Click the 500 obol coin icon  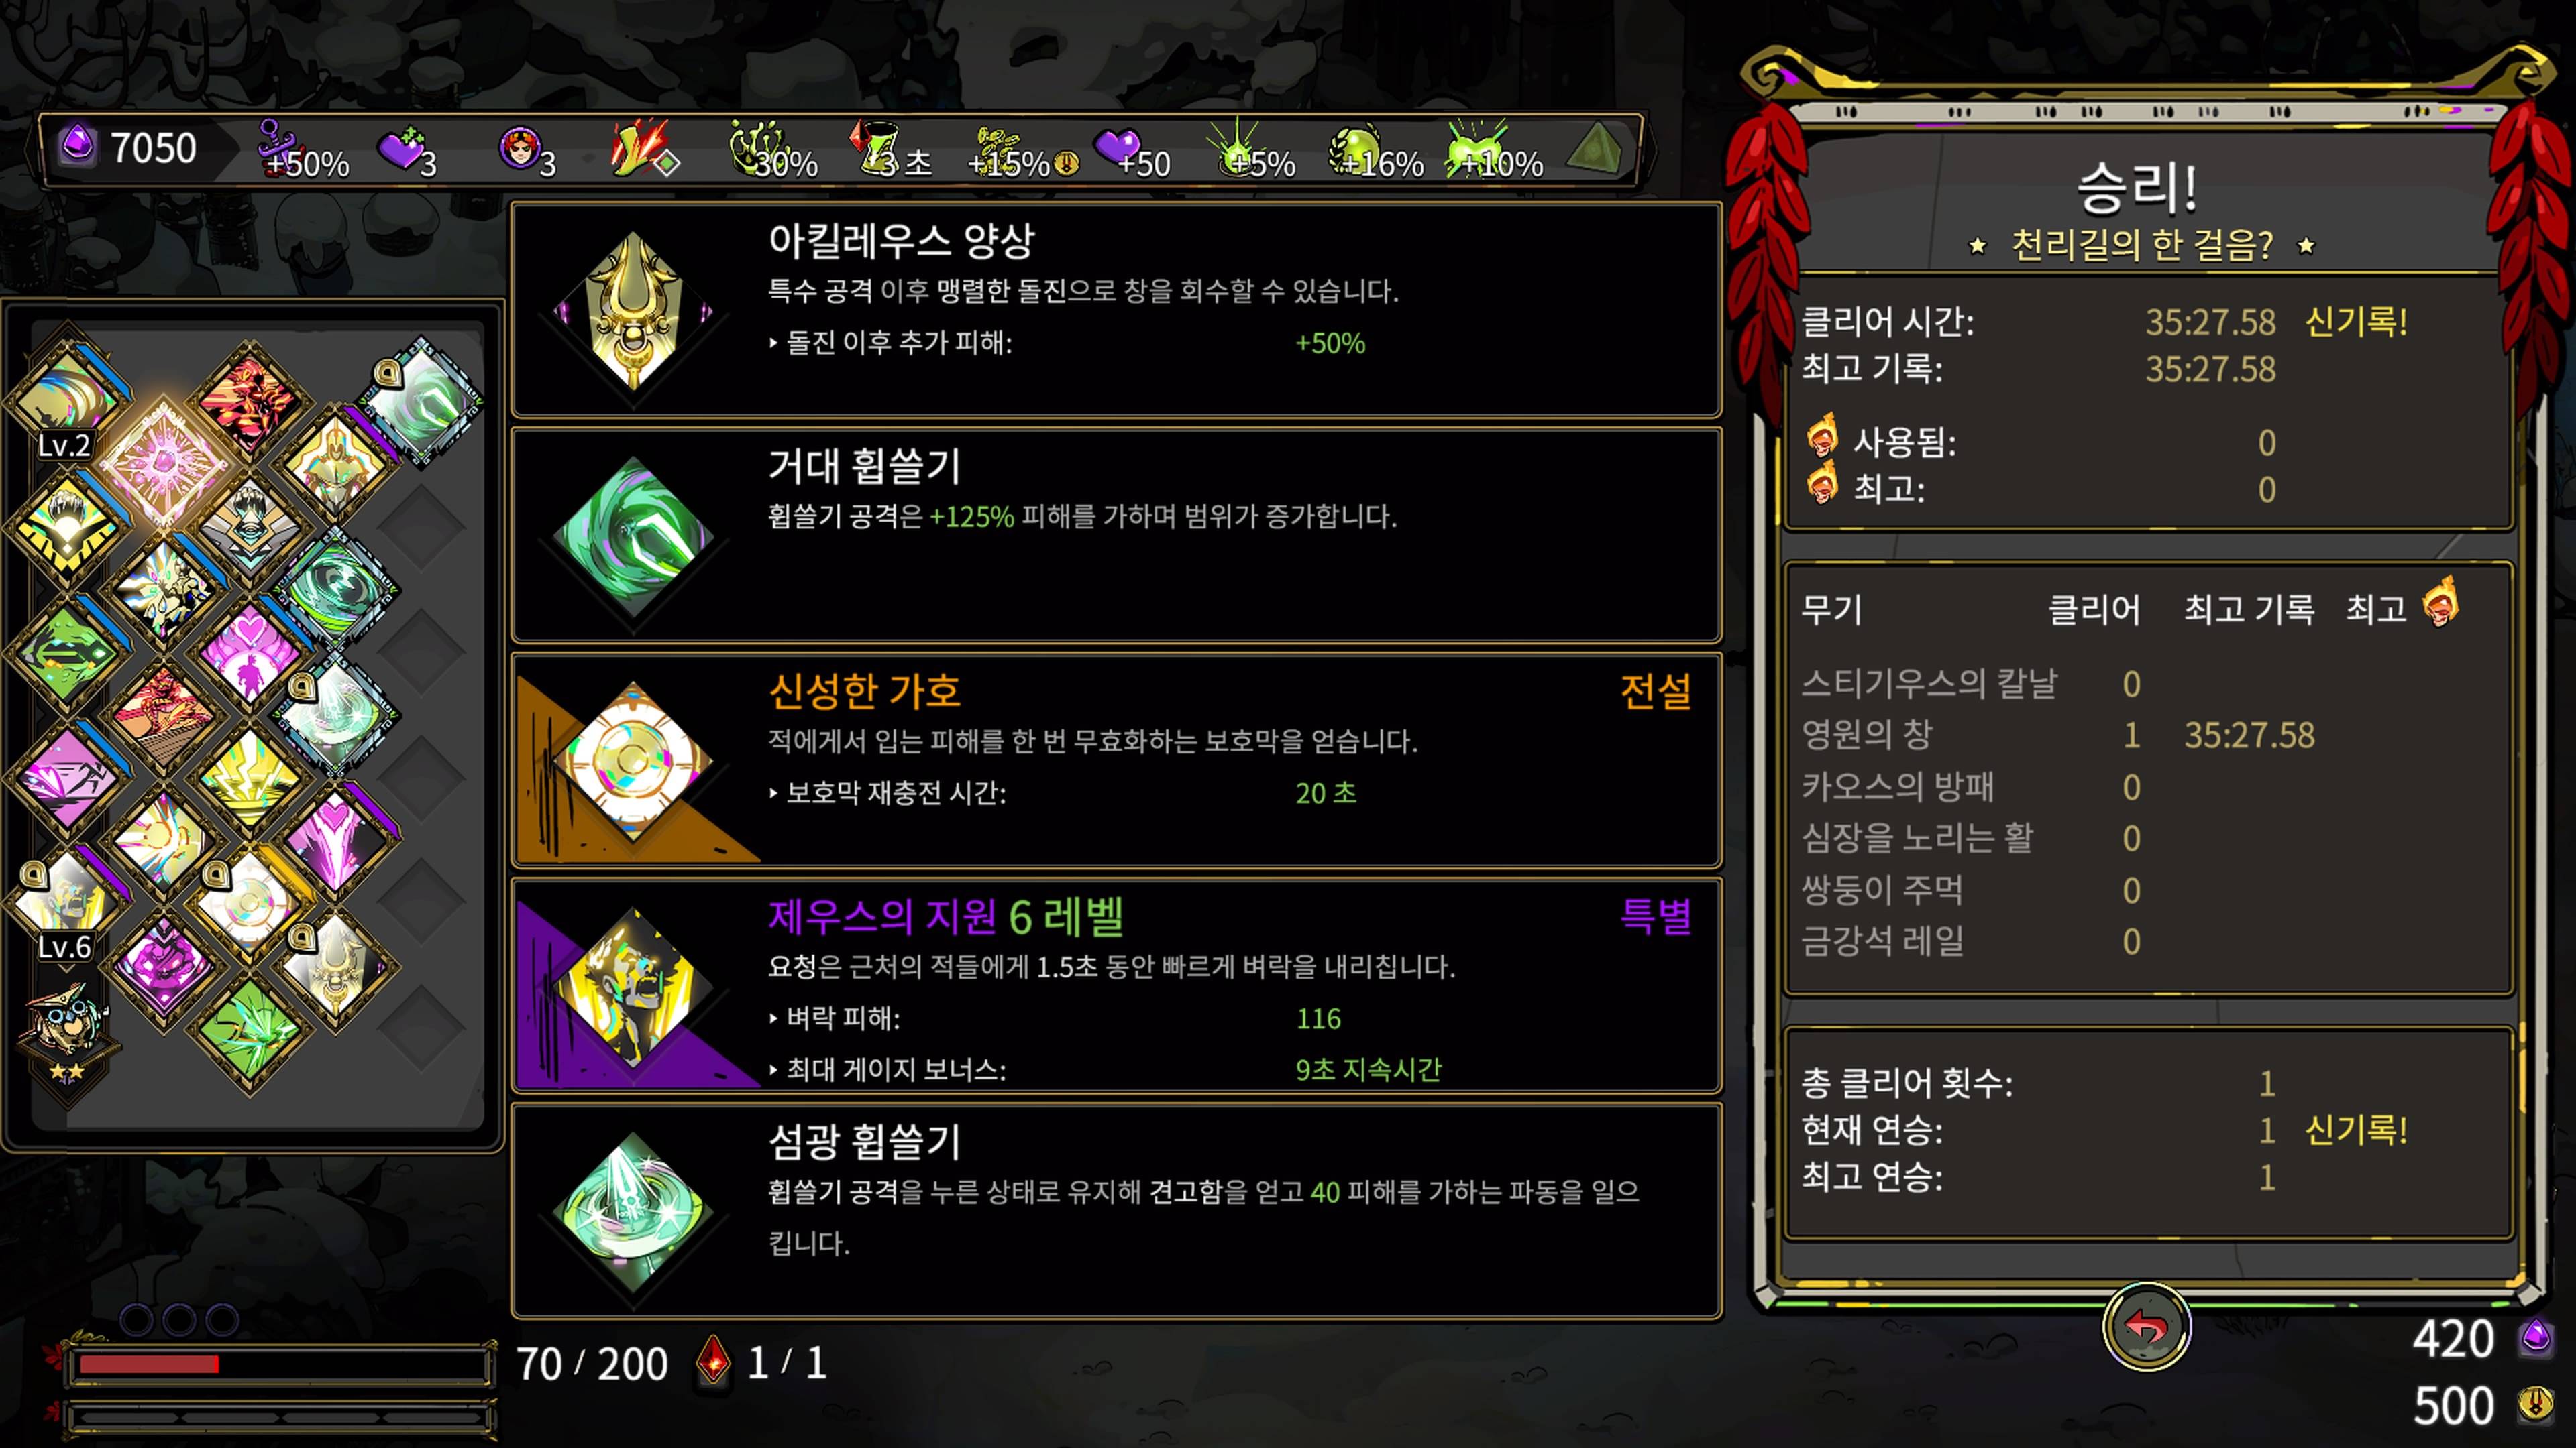point(2535,1404)
